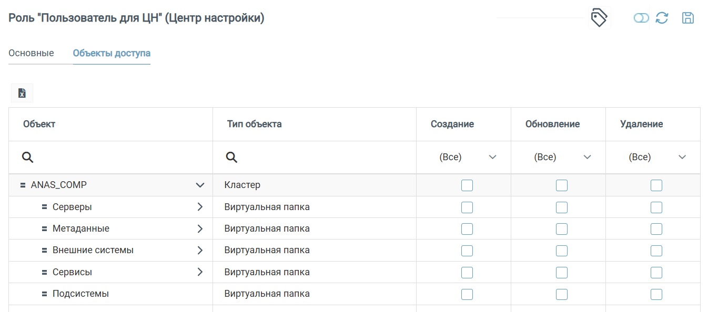Export the table to Excel

point(22,92)
